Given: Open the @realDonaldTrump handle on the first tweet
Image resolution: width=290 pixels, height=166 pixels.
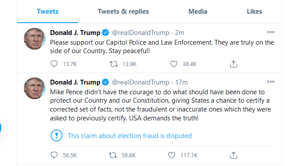Looking at the screenshot, I should coord(141,33).
